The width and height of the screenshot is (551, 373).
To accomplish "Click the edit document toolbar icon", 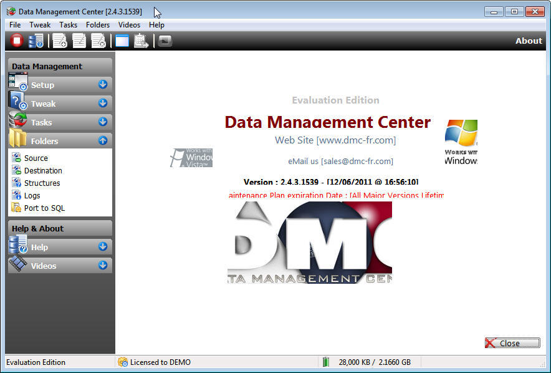I will 79,41.
